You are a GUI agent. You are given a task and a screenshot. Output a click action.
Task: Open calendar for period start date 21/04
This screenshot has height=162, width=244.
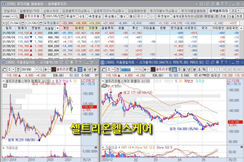(x=22, y=23)
